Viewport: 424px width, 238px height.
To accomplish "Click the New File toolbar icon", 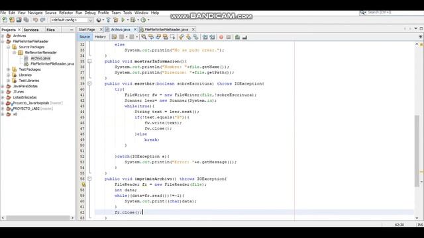I will pyautogui.click(x=5, y=20).
